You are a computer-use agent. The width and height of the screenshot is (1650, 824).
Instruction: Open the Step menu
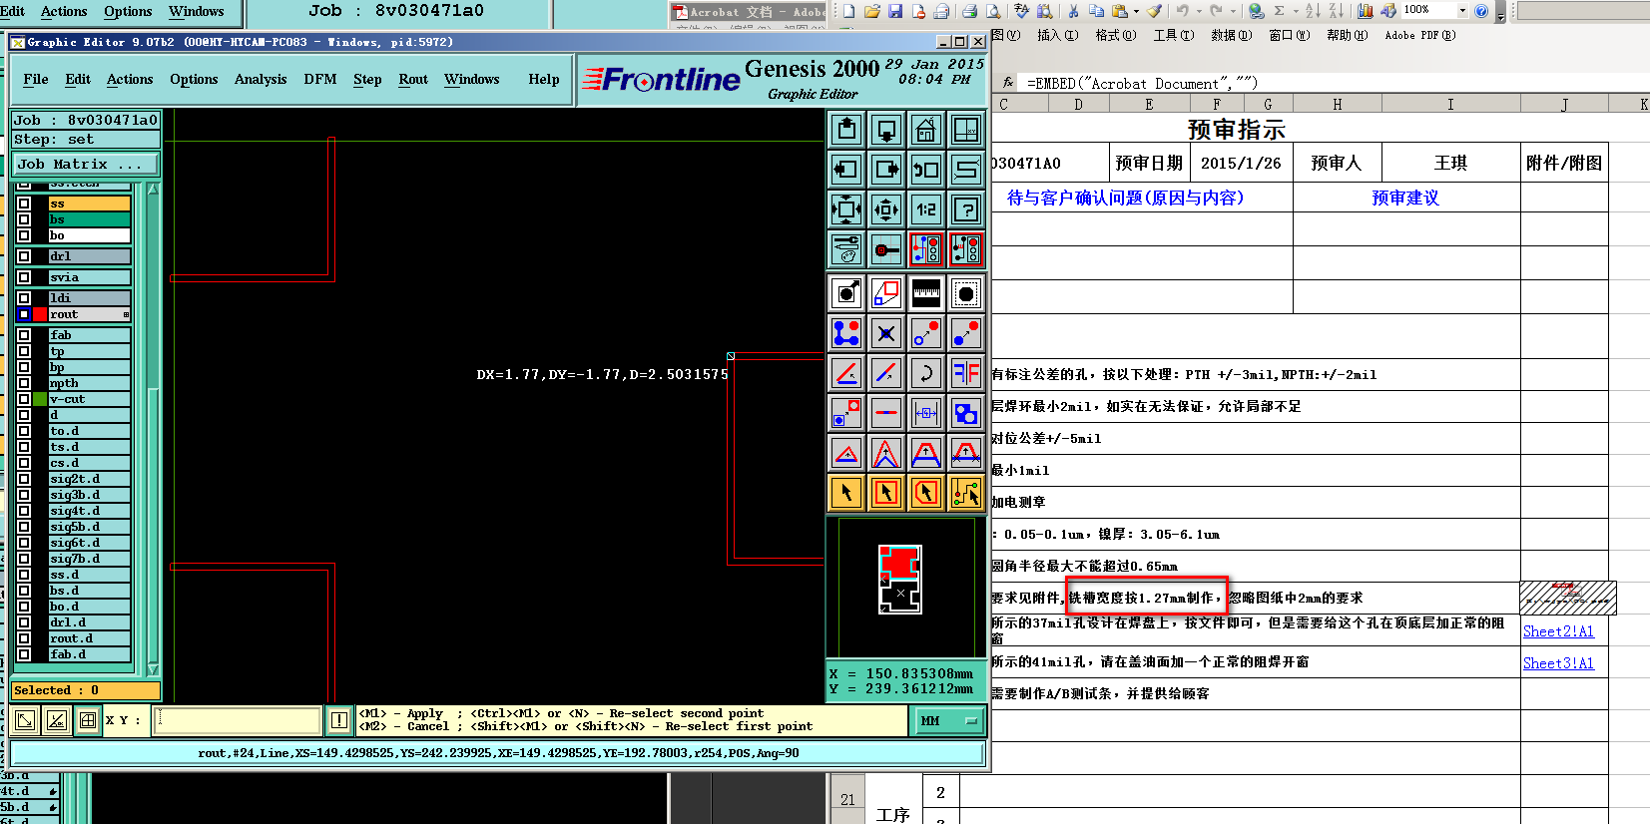pos(367,80)
